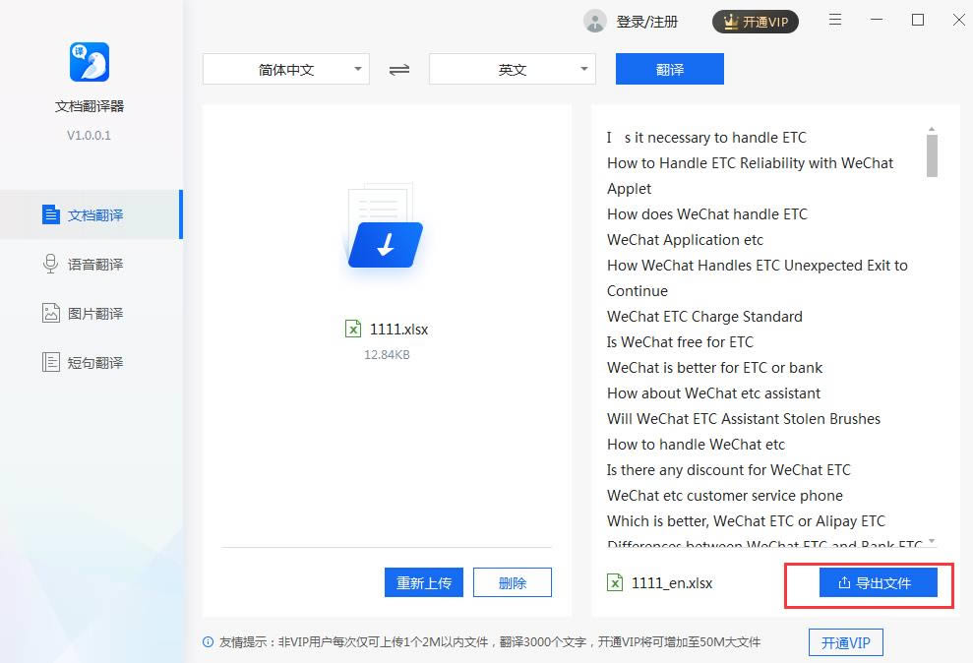The image size is (973, 663).
Task: Click the blue bird translator app logo
Action: click(90, 62)
